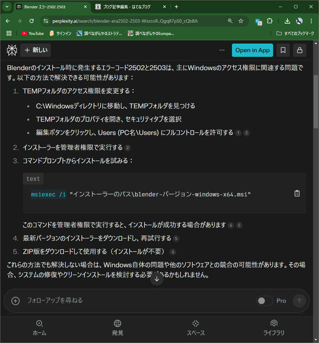
Task: Enable the Pro search toggle
Action: coord(265,300)
